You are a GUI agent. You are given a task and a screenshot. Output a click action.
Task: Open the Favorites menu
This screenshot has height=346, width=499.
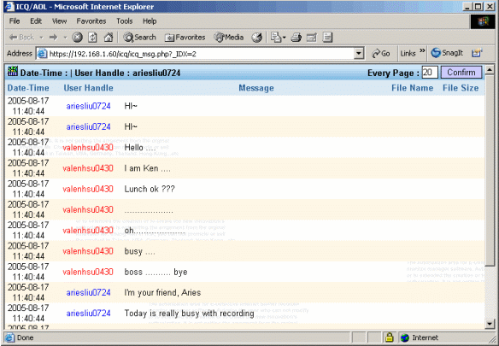[x=91, y=21]
